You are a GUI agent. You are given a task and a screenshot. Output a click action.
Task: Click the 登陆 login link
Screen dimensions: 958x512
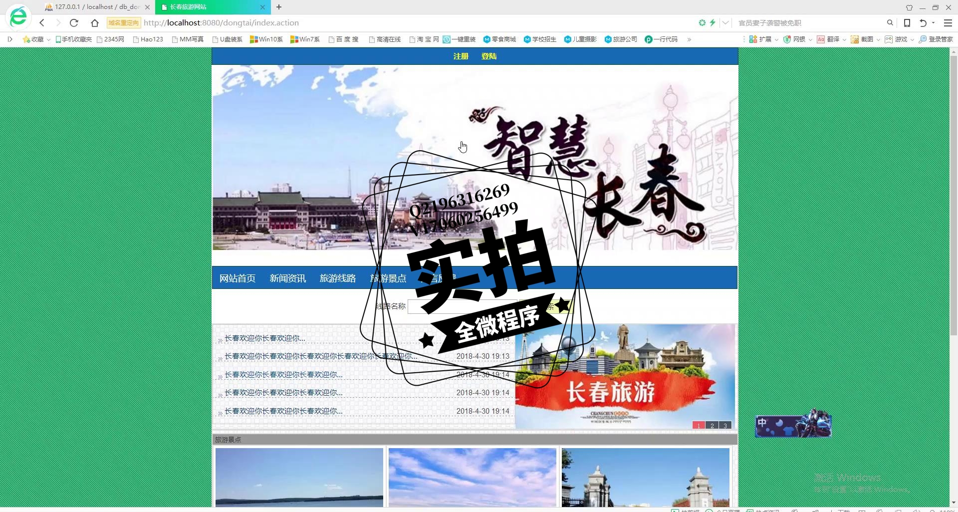489,56
